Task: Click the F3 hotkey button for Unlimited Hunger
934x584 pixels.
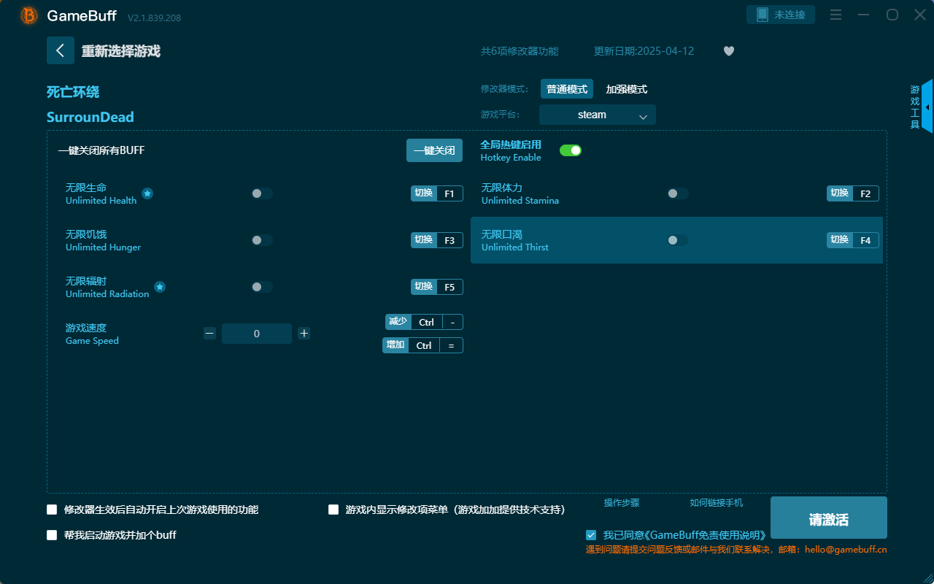Action: click(x=437, y=240)
